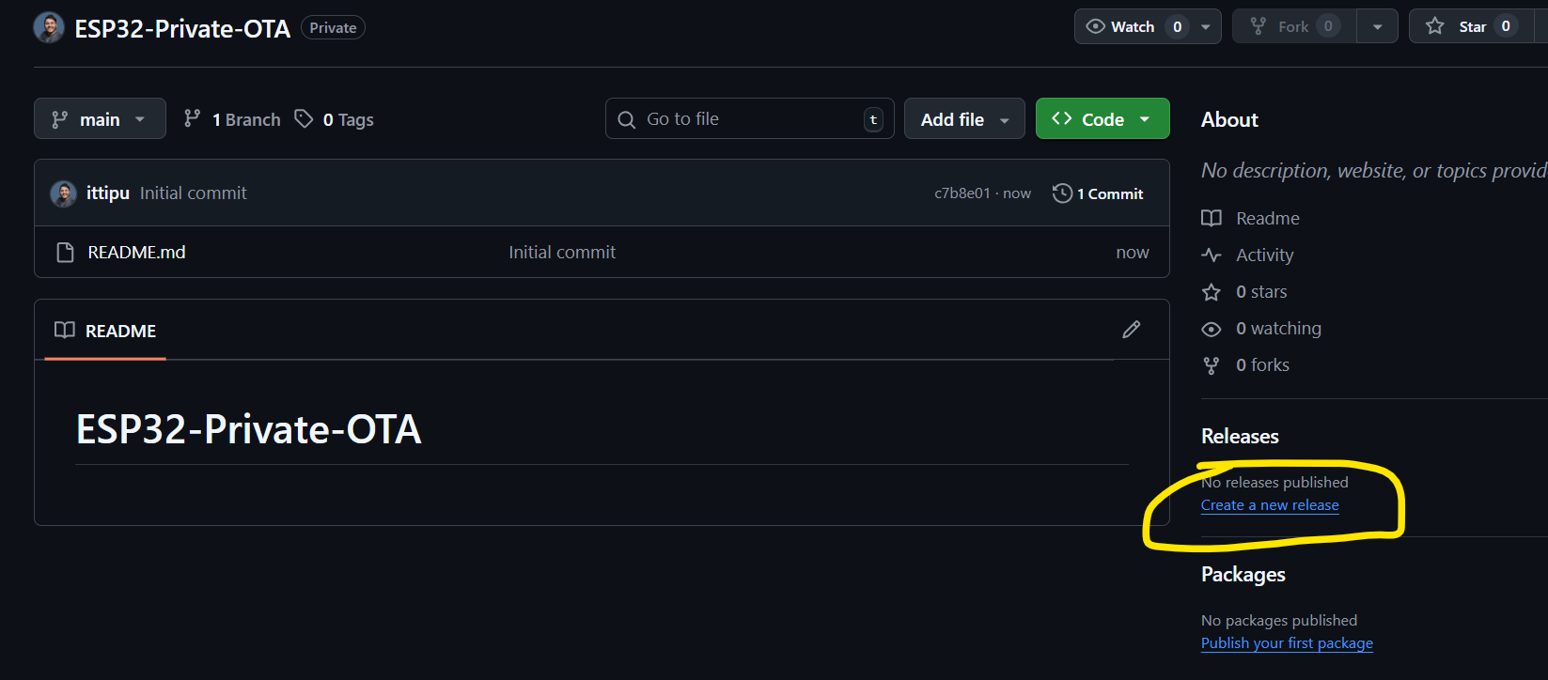Open the Activity link in About
This screenshot has width=1548, height=680.
[1264, 255]
